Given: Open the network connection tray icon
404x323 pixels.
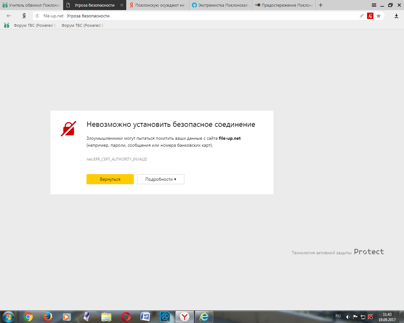Looking at the screenshot, I should point(363,317).
